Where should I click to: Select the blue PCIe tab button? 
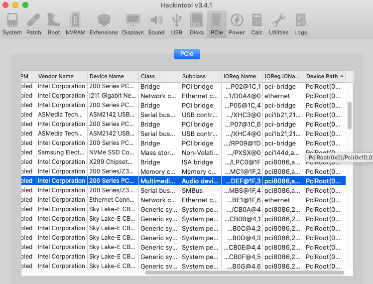pos(187,54)
